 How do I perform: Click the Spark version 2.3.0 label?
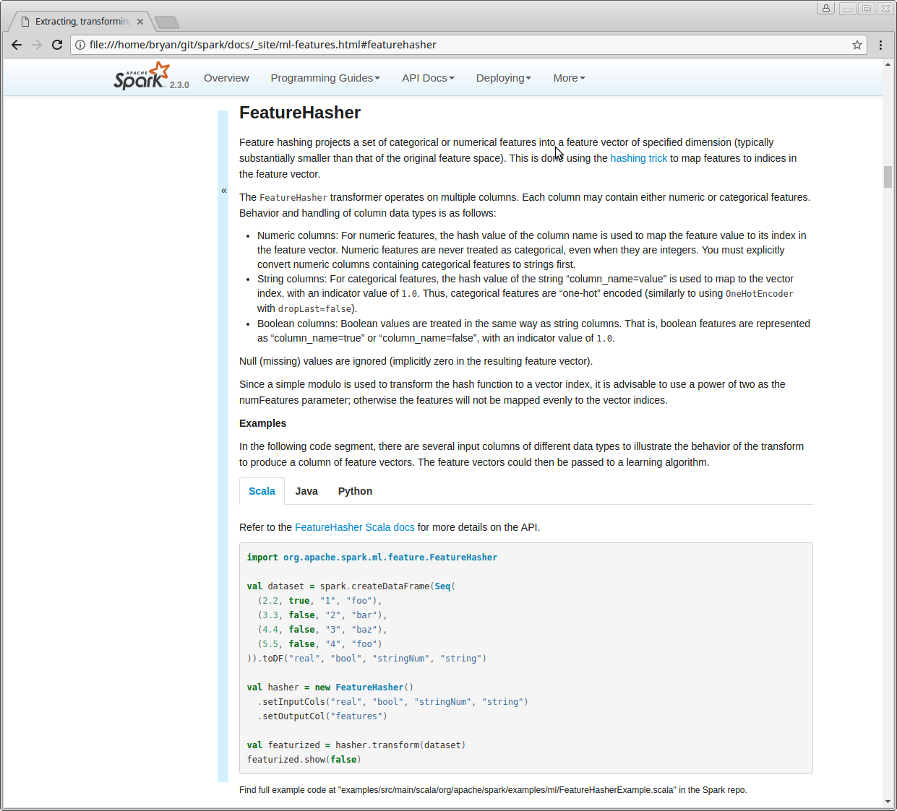coord(179,85)
